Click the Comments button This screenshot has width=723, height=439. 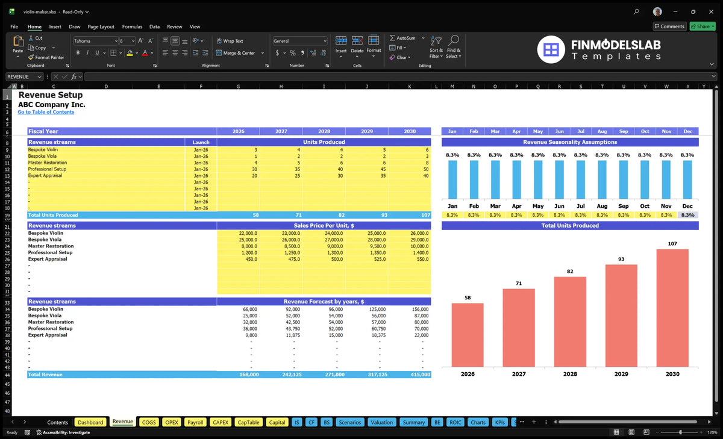669,26
